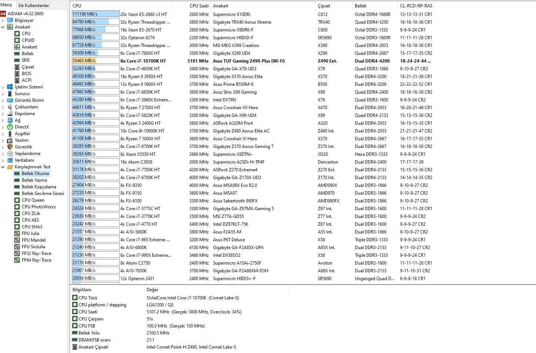Select the 8x Core i7-10700K HT row
The image size is (536, 353).
[x=252, y=61]
